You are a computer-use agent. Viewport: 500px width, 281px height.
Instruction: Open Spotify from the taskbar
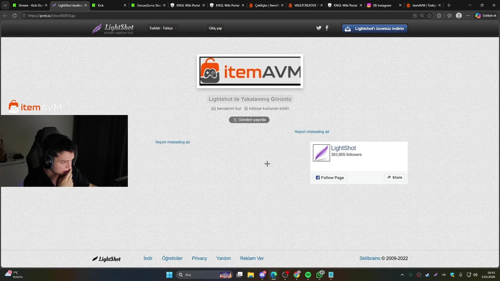pyautogui.click(x=308, y=275)
